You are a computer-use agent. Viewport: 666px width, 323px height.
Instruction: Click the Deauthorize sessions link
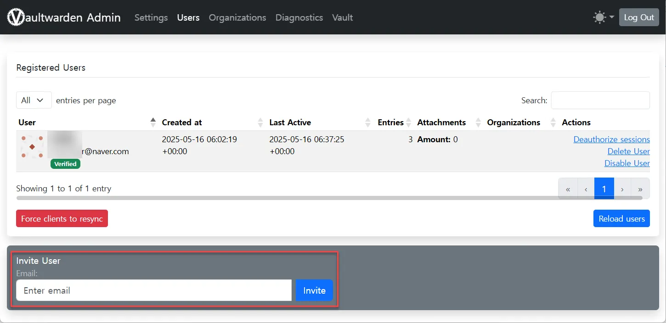coord(612,139)
